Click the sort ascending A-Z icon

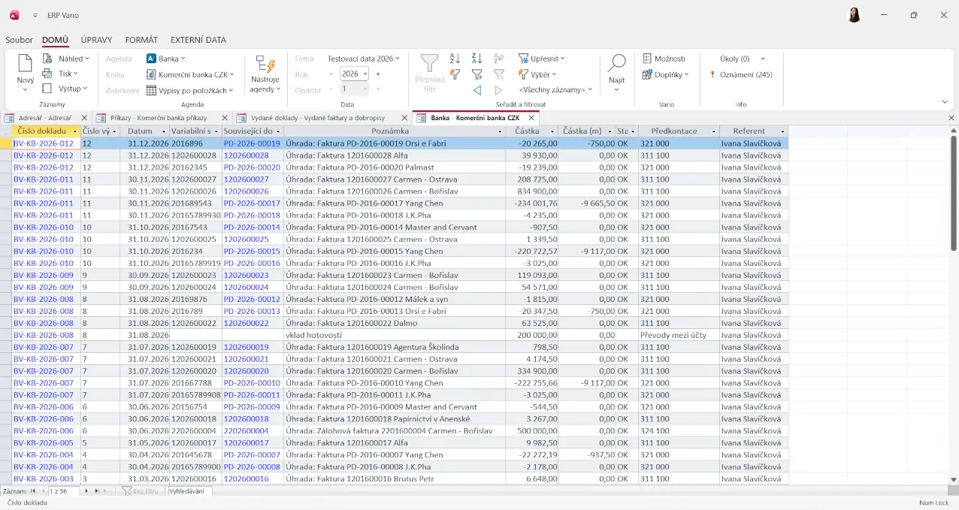point(455,59)
